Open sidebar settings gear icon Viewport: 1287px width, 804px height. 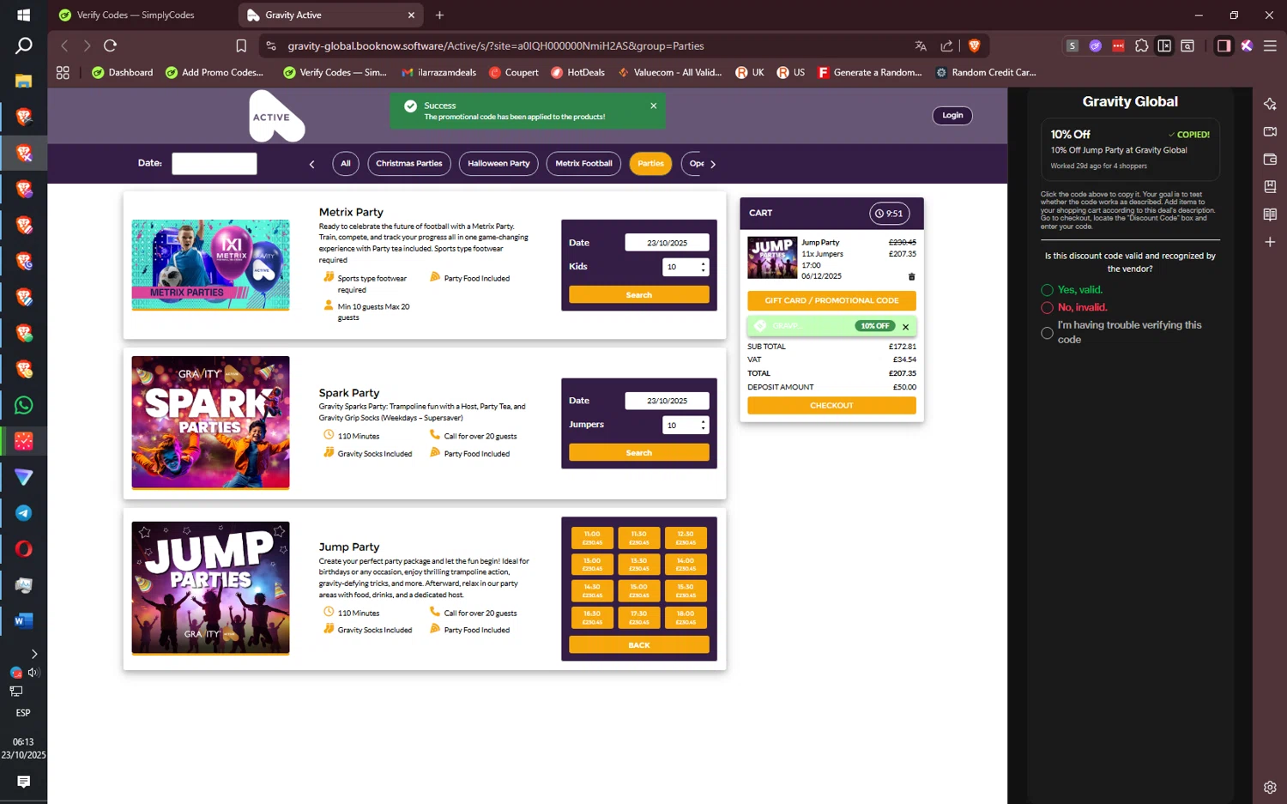click(x=1270, y=787)
